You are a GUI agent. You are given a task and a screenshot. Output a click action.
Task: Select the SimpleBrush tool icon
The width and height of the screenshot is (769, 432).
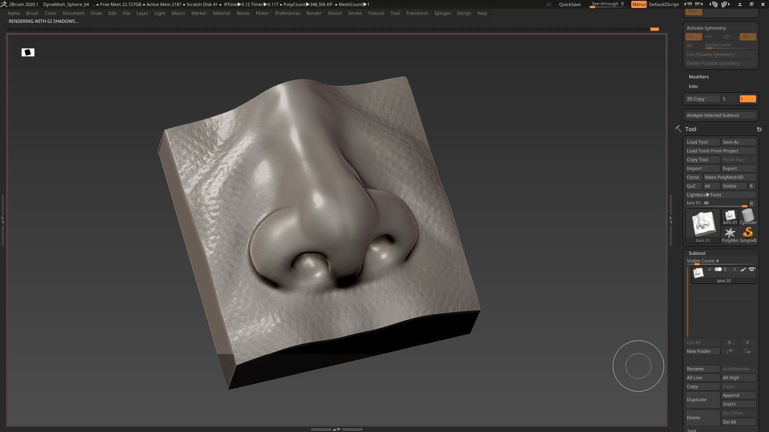748,235
